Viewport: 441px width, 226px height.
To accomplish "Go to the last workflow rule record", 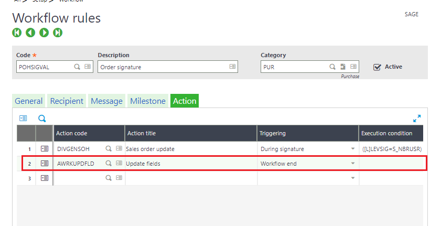I will point(58,33).
